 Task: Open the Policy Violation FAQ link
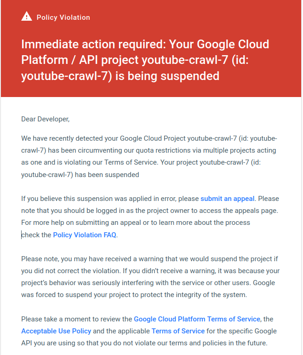pyautogui.click(x=85, y=235)
